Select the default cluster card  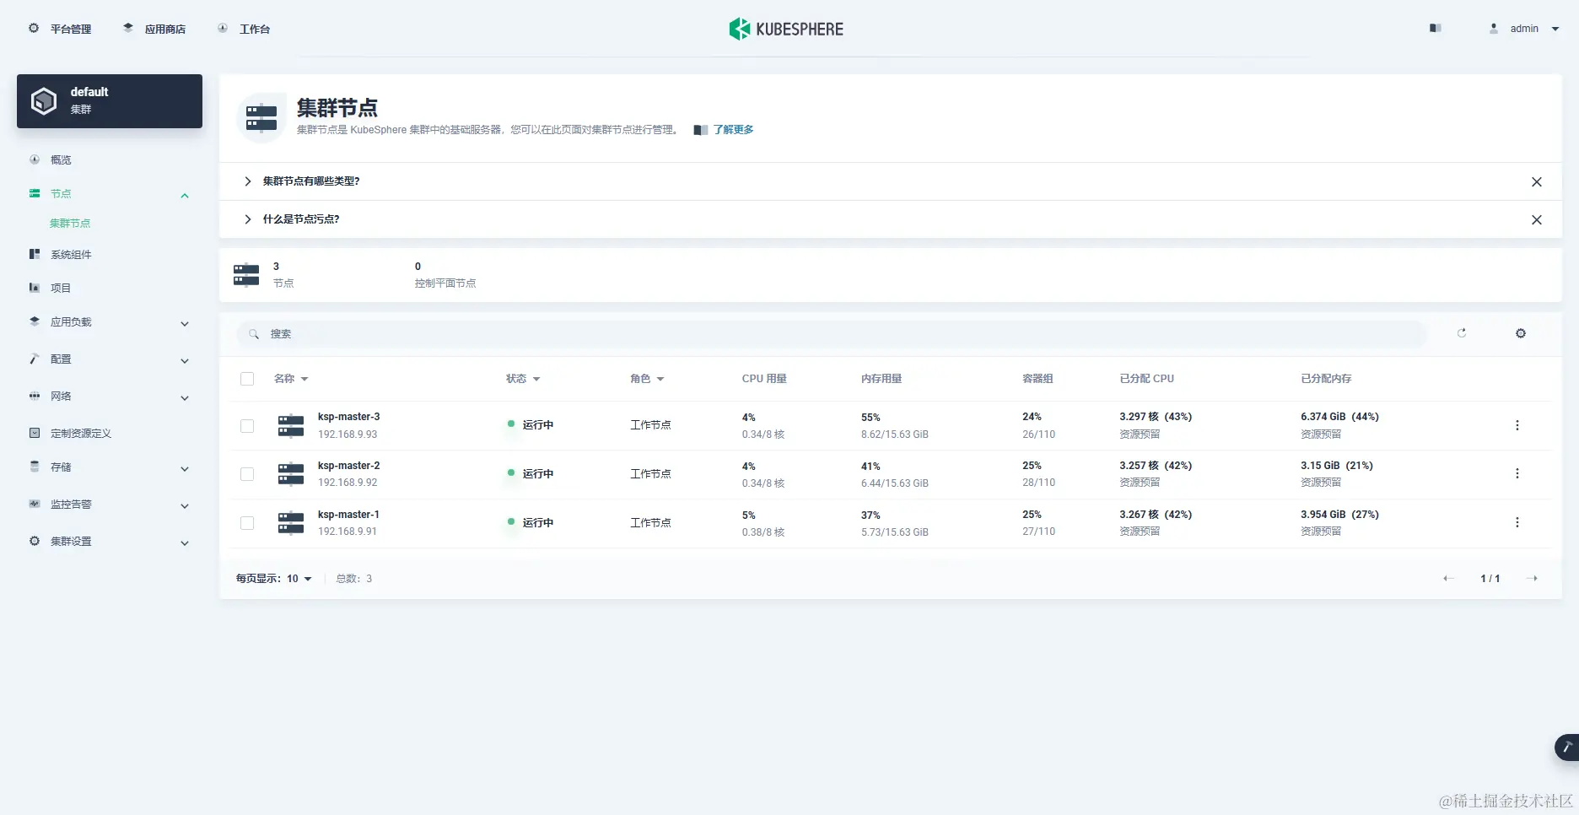pyautogui.click(x=110, y=101)
